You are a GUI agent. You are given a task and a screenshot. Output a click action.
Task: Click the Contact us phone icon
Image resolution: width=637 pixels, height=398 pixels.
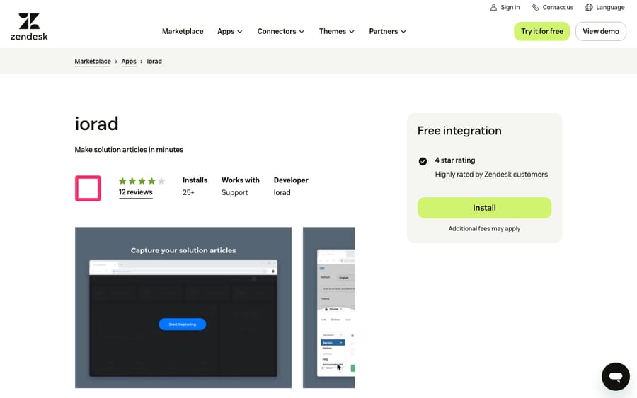click(536, 7)
